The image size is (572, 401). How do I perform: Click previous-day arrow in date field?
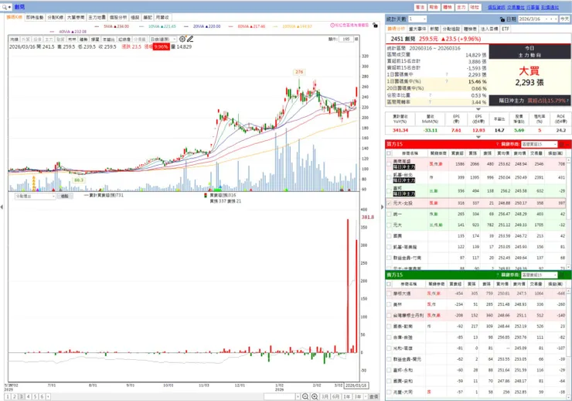(552, 19)
